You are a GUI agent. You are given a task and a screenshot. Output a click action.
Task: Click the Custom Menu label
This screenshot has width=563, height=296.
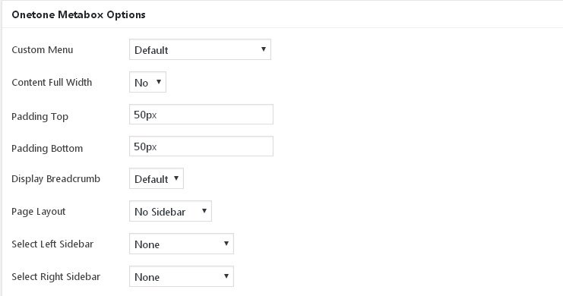point(43,49)
